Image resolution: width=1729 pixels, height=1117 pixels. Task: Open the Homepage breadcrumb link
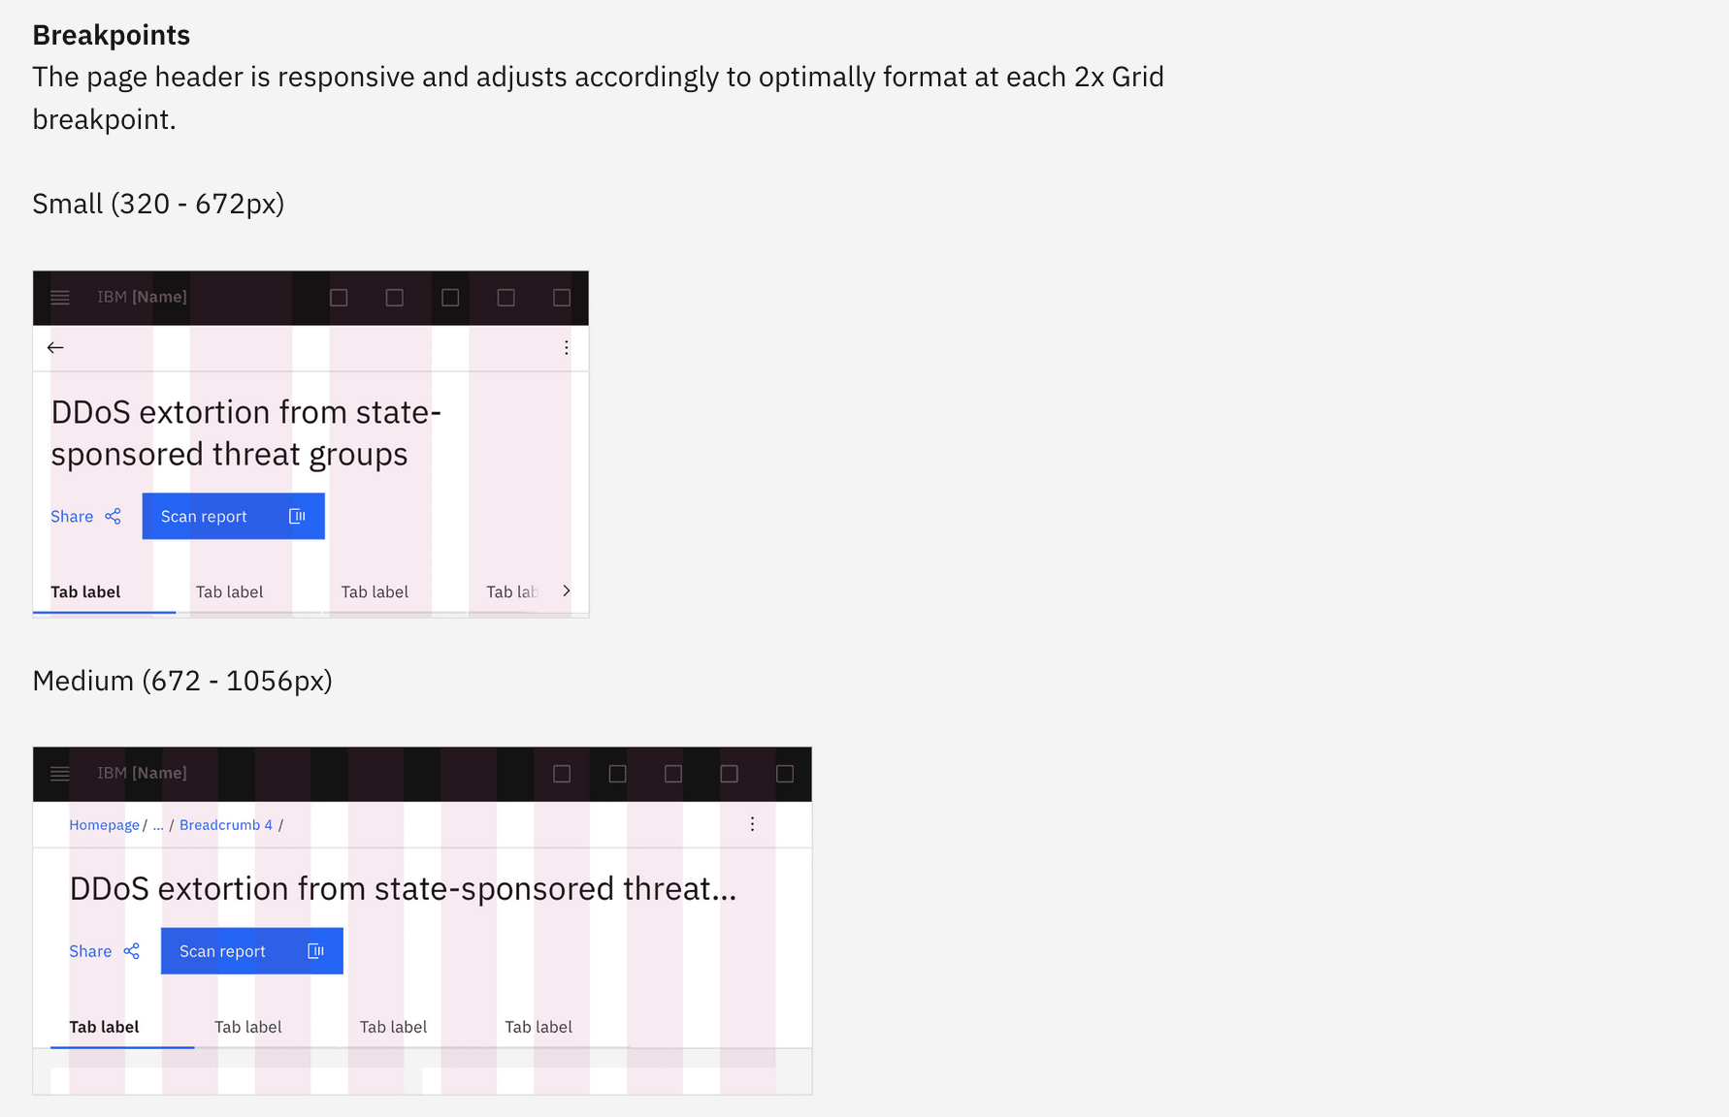click(x=104, y=825)
